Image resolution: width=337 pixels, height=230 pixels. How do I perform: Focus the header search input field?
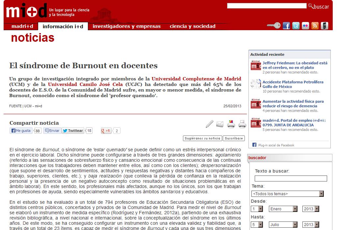click(x=267, y=6)
